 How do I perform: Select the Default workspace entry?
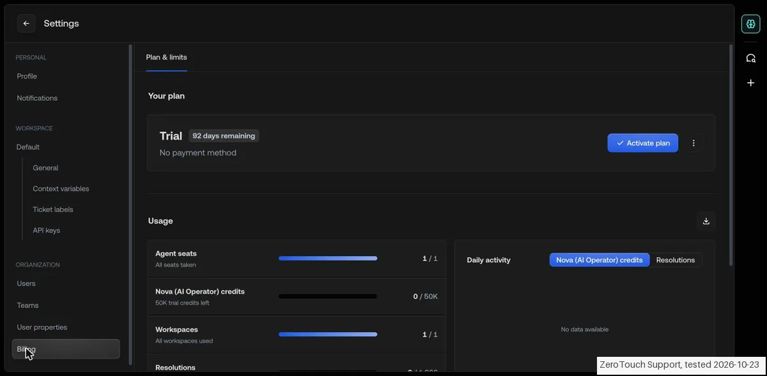28,147
